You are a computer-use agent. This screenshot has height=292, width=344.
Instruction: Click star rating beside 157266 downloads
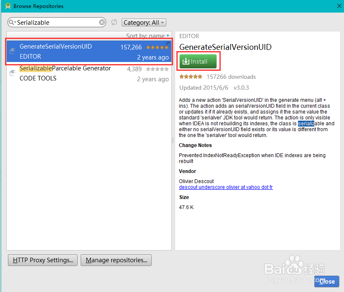click(191, 77)
